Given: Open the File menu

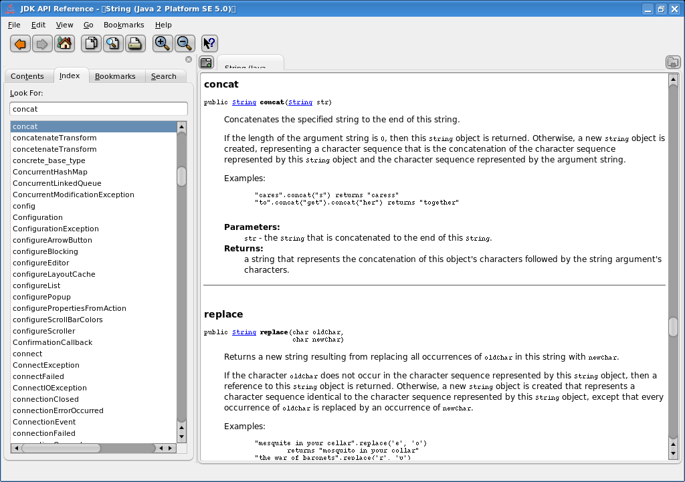Looking at the screenshot, I should point(14,25).
